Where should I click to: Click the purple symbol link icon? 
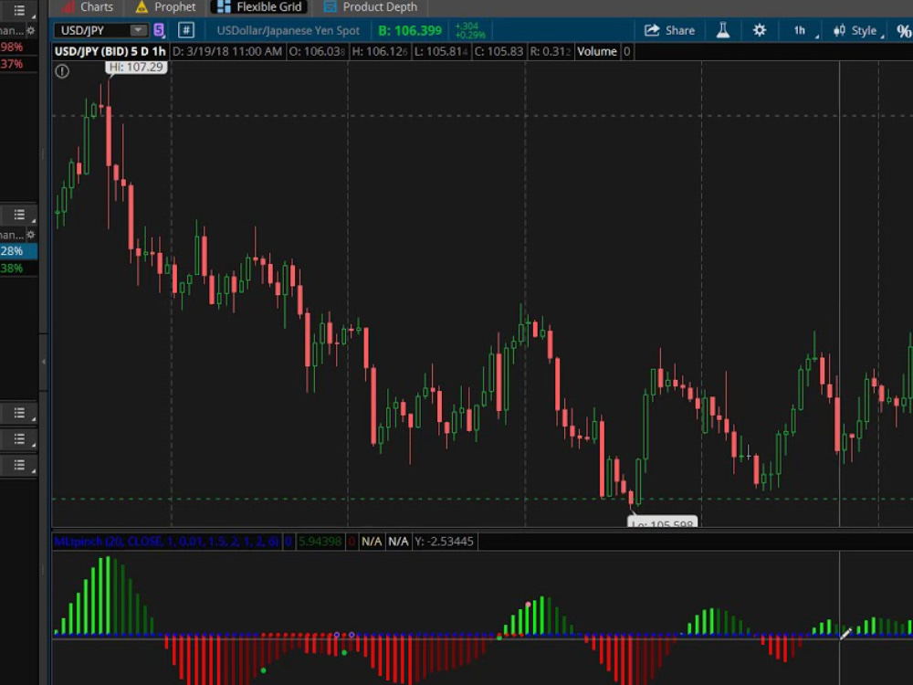click(x=159, y=30)
